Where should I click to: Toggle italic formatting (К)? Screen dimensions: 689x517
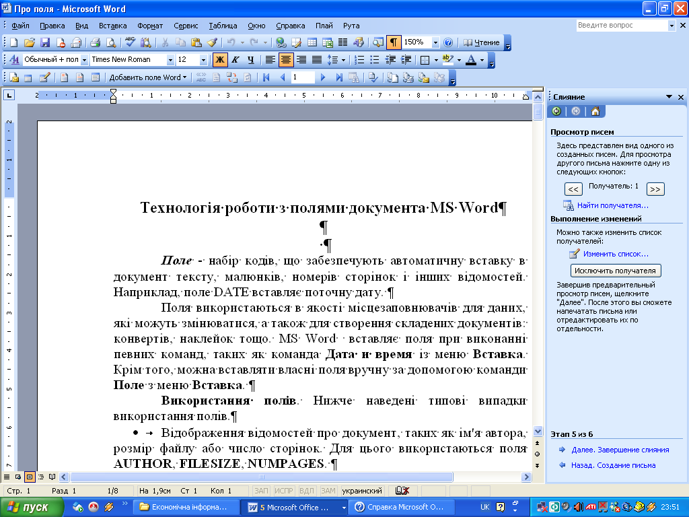235,59
